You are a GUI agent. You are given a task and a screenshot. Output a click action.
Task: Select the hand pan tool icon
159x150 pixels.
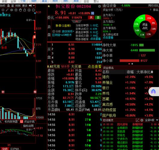(x=20, y=10)
